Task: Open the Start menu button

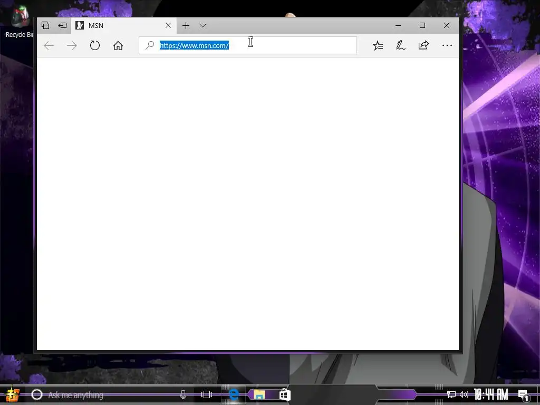Action: (x=13, y=394)
